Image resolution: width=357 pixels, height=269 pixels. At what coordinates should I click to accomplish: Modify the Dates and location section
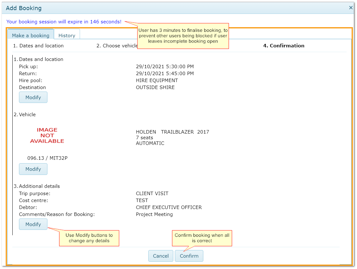(33, 97)
